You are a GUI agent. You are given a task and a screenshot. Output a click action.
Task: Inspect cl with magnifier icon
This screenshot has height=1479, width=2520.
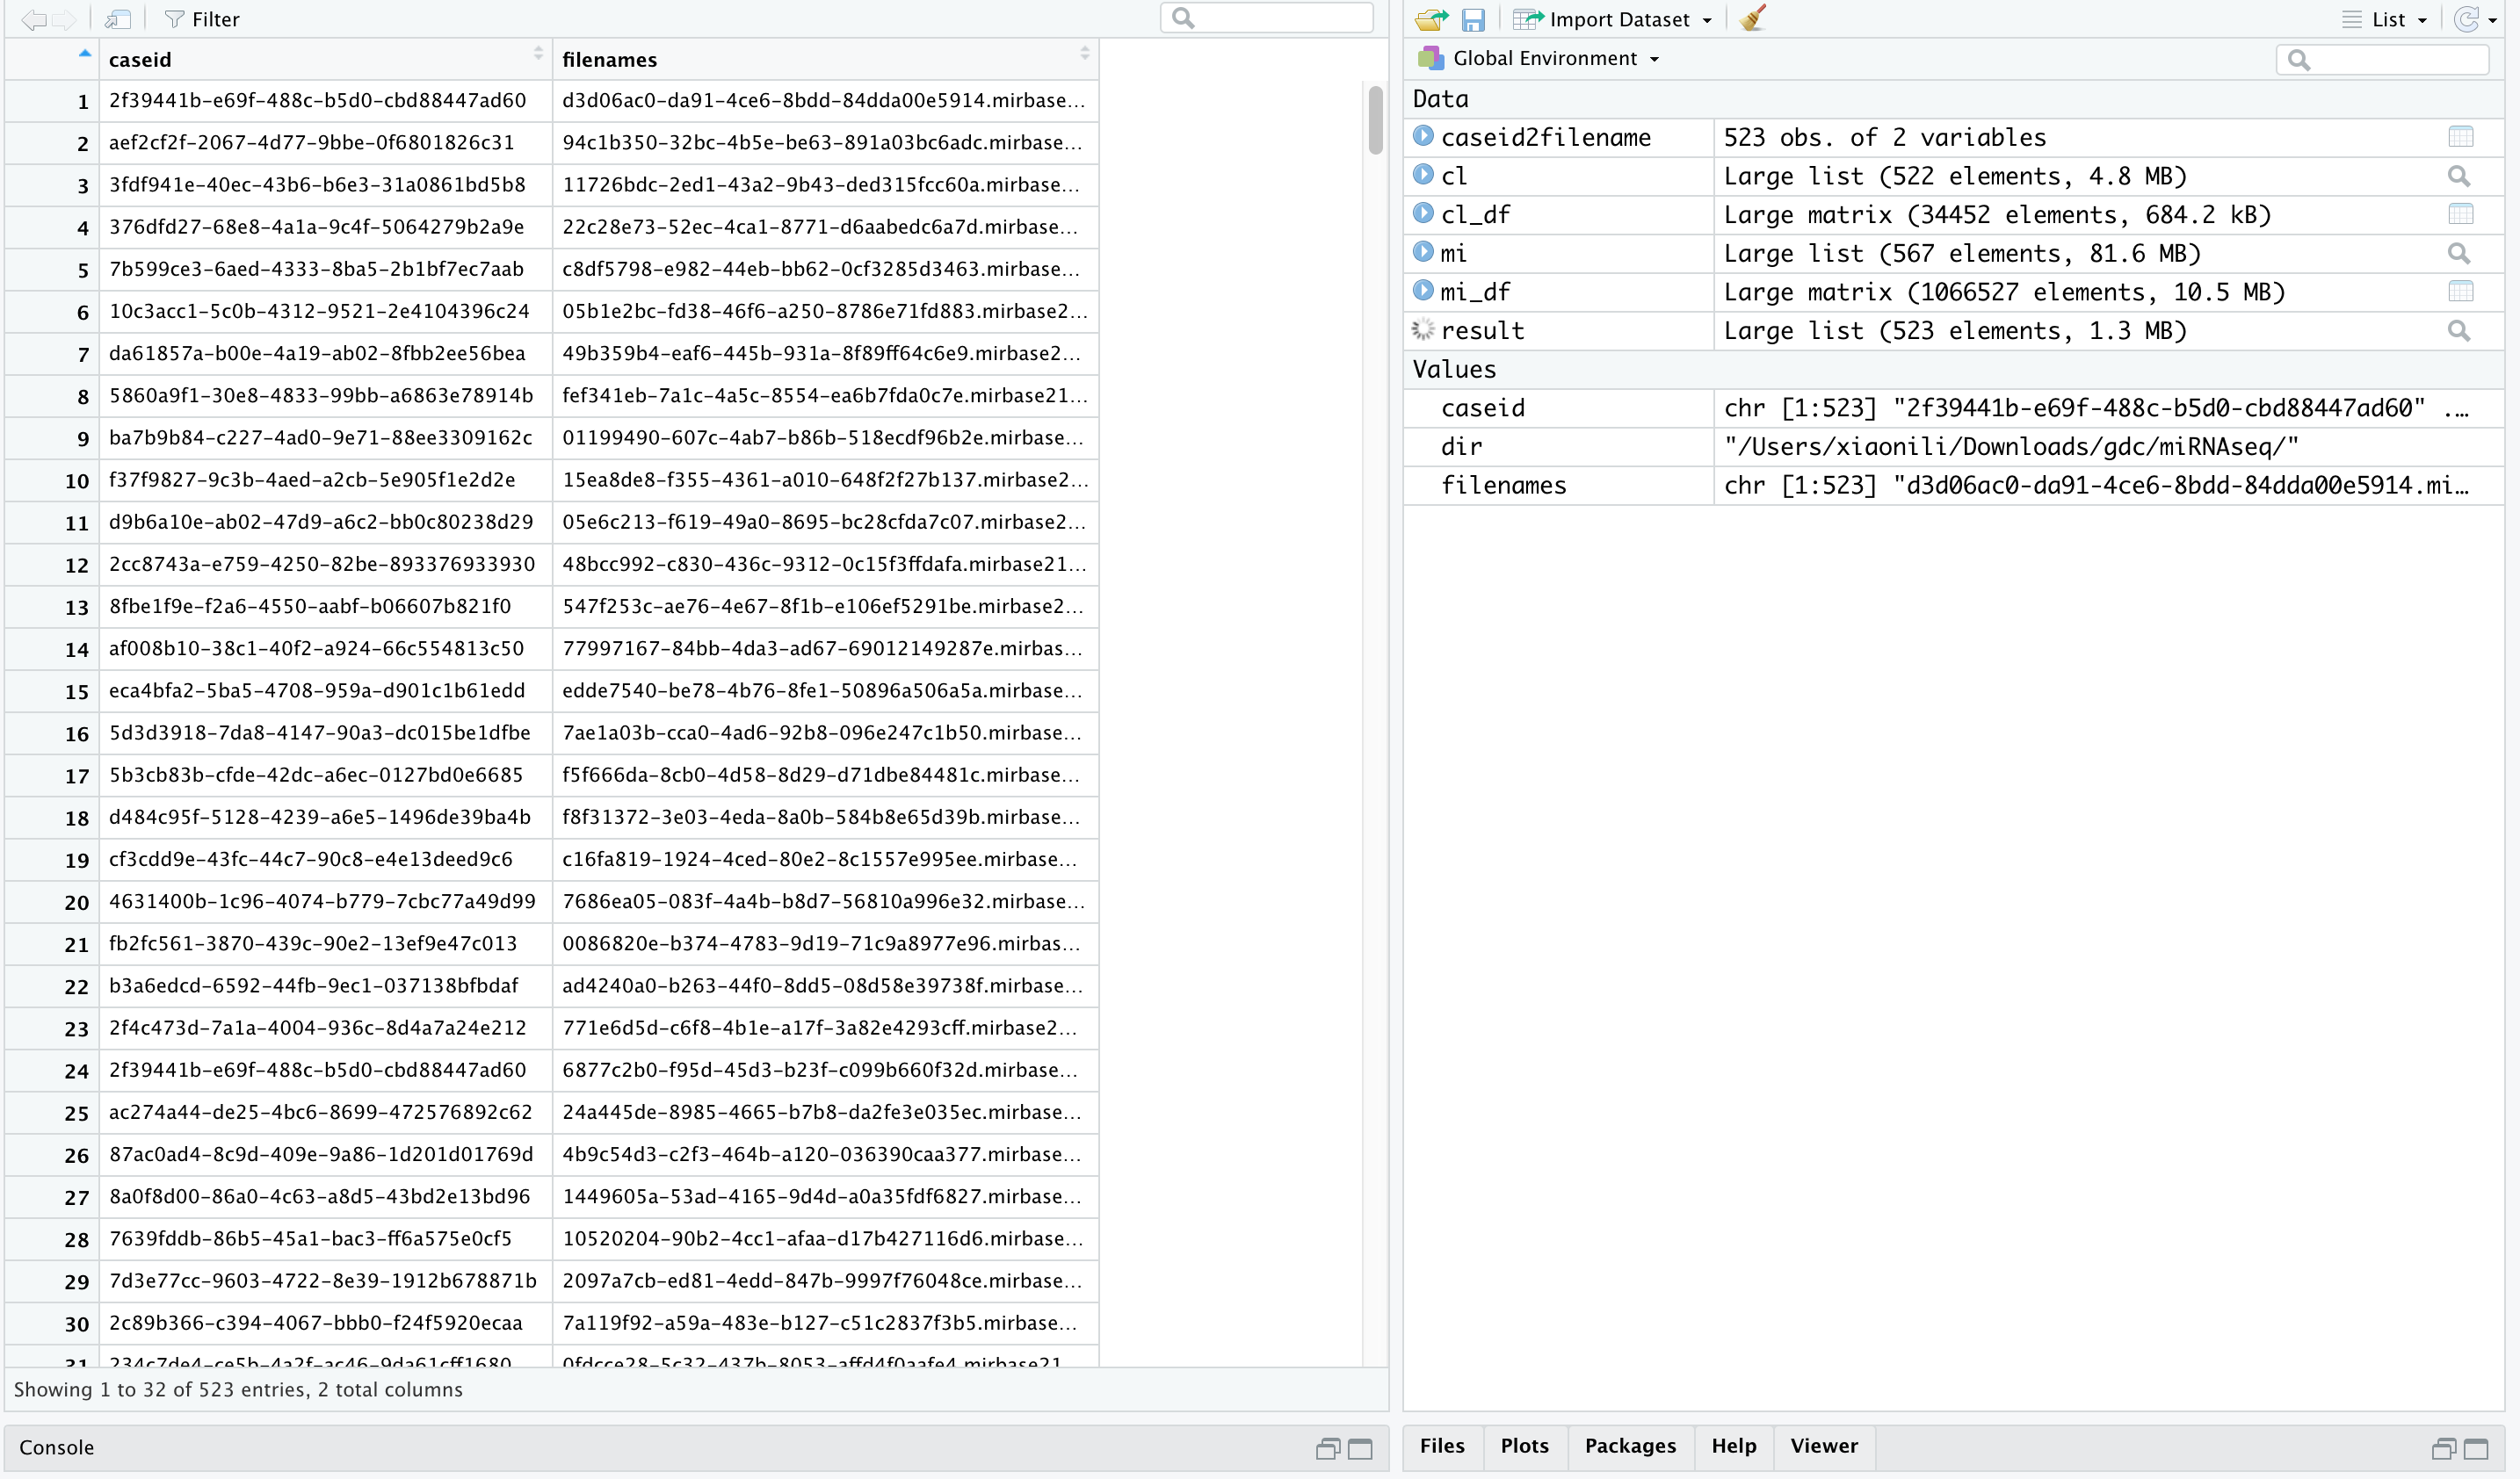pos(2459,176)
